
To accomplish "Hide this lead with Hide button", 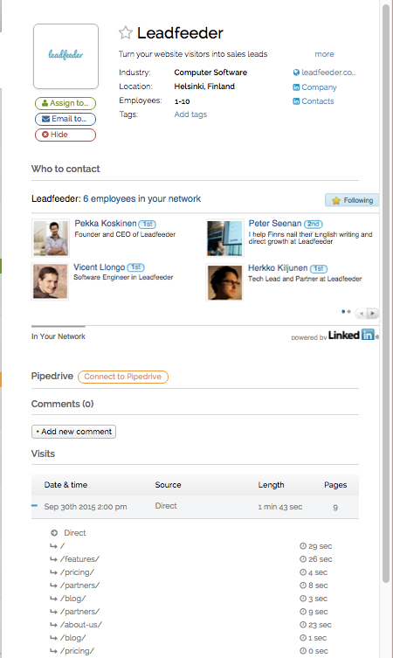I will point(65,135).
